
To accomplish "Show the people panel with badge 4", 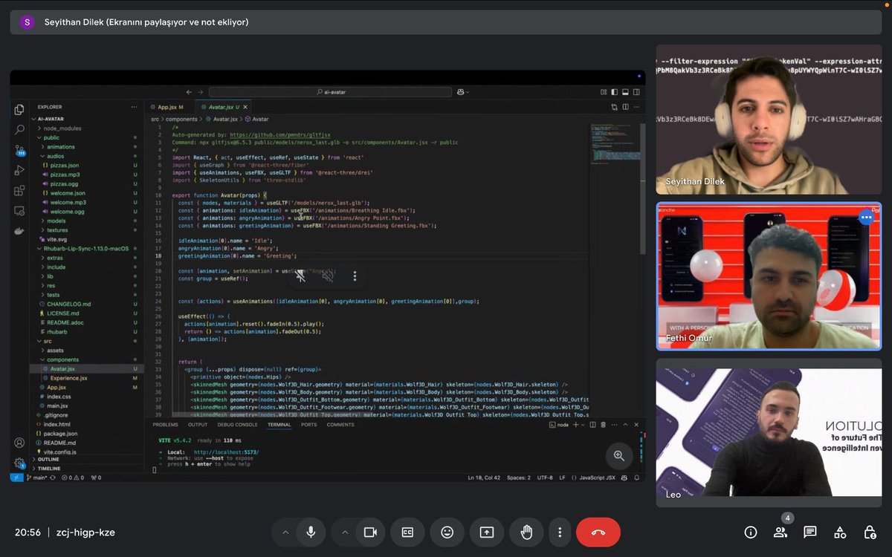I will pyautogui.click(x=780, y=532).
